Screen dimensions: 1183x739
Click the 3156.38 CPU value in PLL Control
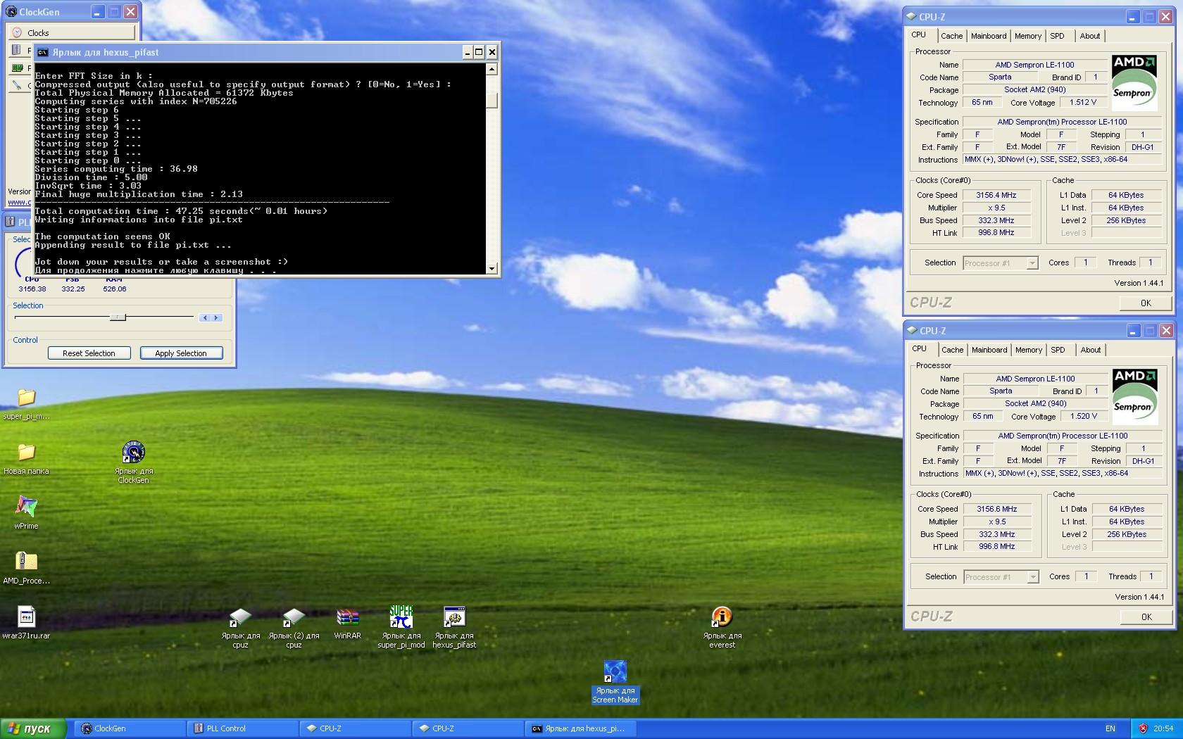tap(32, 289)
